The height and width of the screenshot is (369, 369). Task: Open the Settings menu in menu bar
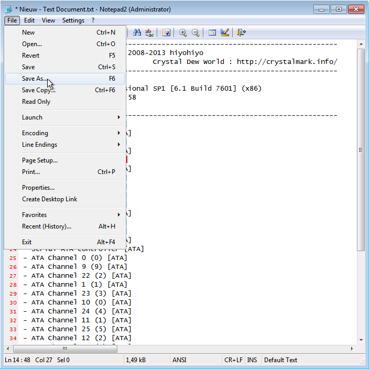click(73, 20)
